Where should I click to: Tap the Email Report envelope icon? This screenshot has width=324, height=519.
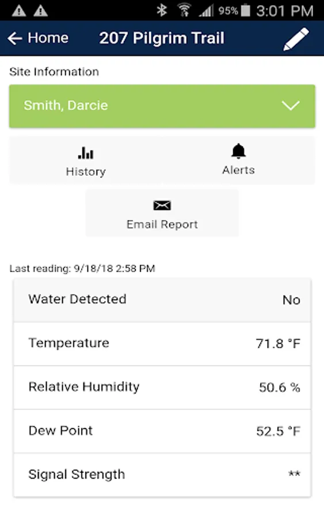click(162, 205)
